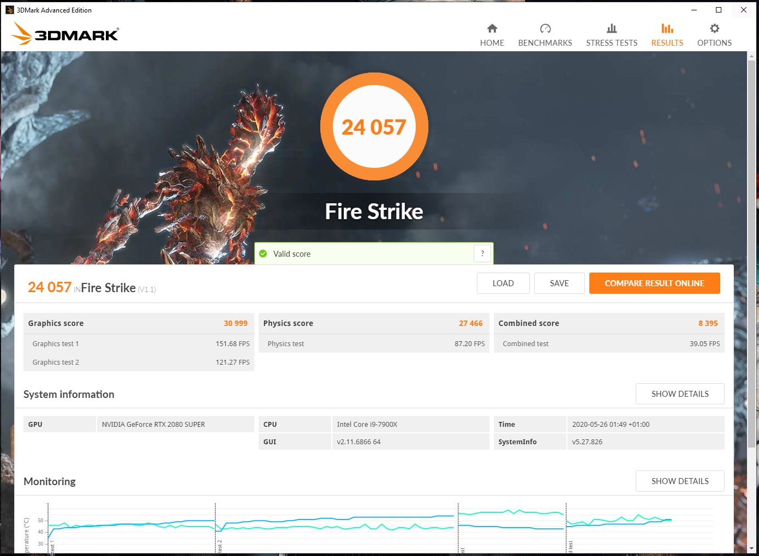This screenshot has height=556, width=759.
Task: Click the Fire Strike title over artwork
Action: tap(374, 211)
